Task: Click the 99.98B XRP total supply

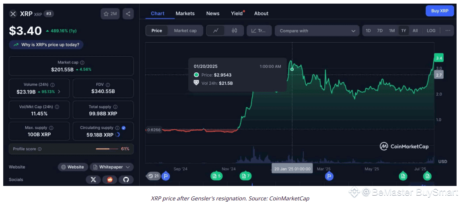Action: pyautogui.click(x=103, y=114)
